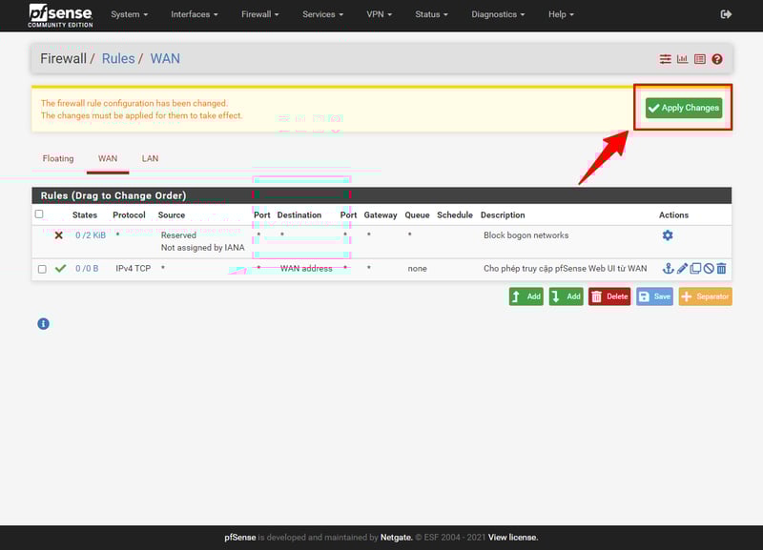Click the log icon near breadcrumb
This screenshot has width=763, height=550.
(x=702, y=58)
